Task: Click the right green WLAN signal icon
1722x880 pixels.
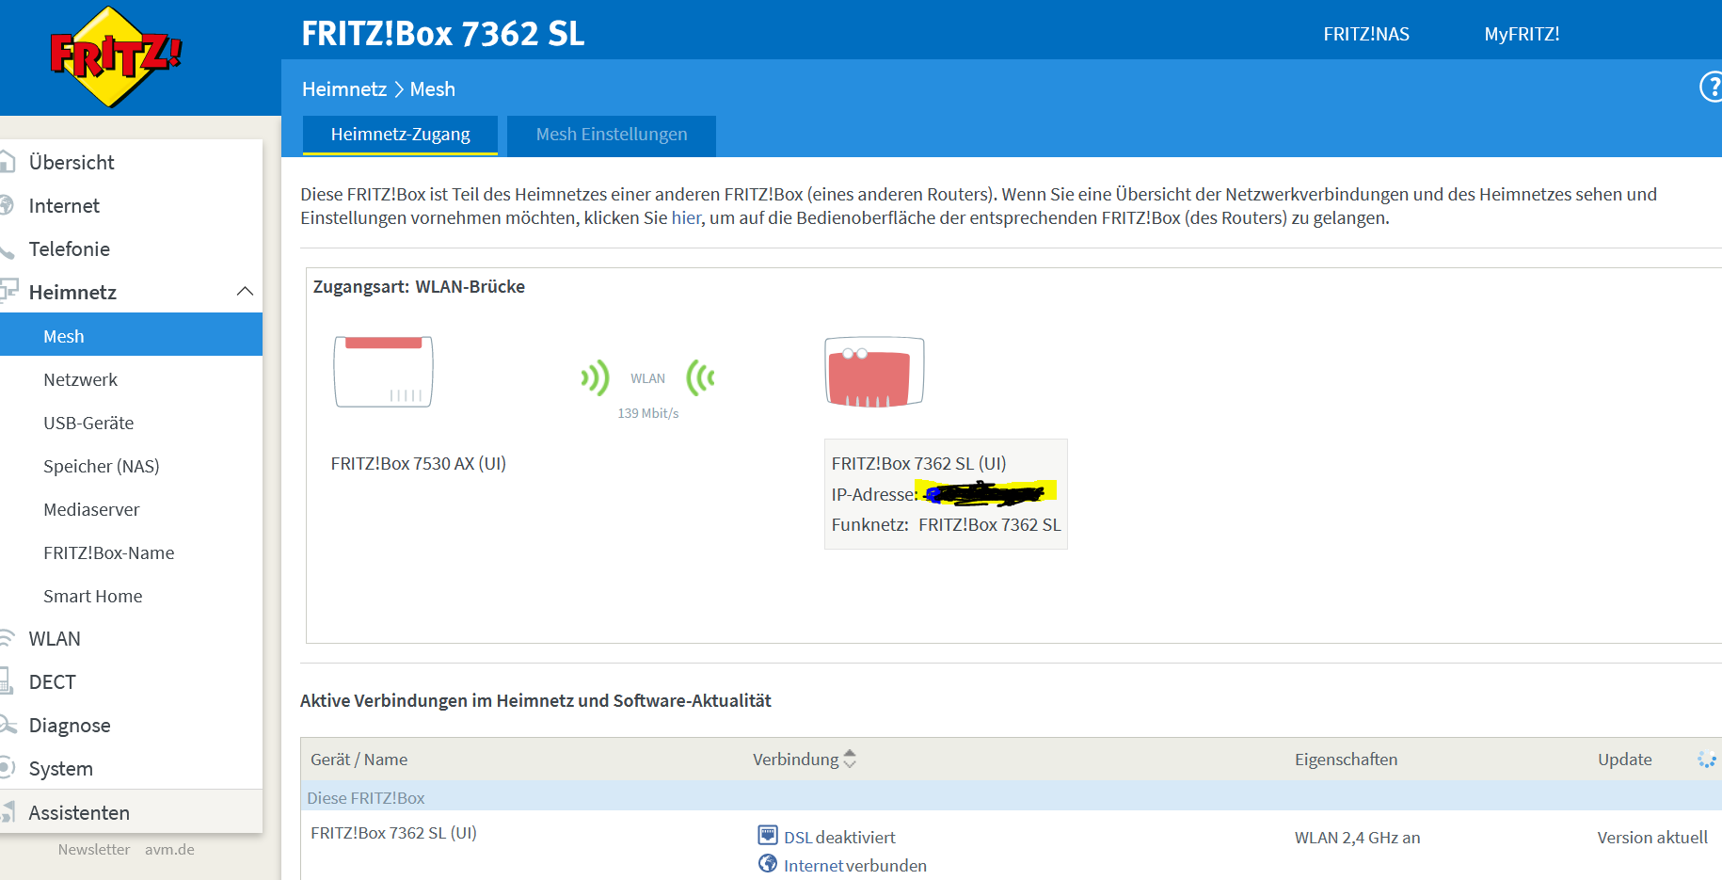Action: 701,378
